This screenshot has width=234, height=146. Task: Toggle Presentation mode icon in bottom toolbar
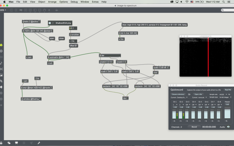16,143
